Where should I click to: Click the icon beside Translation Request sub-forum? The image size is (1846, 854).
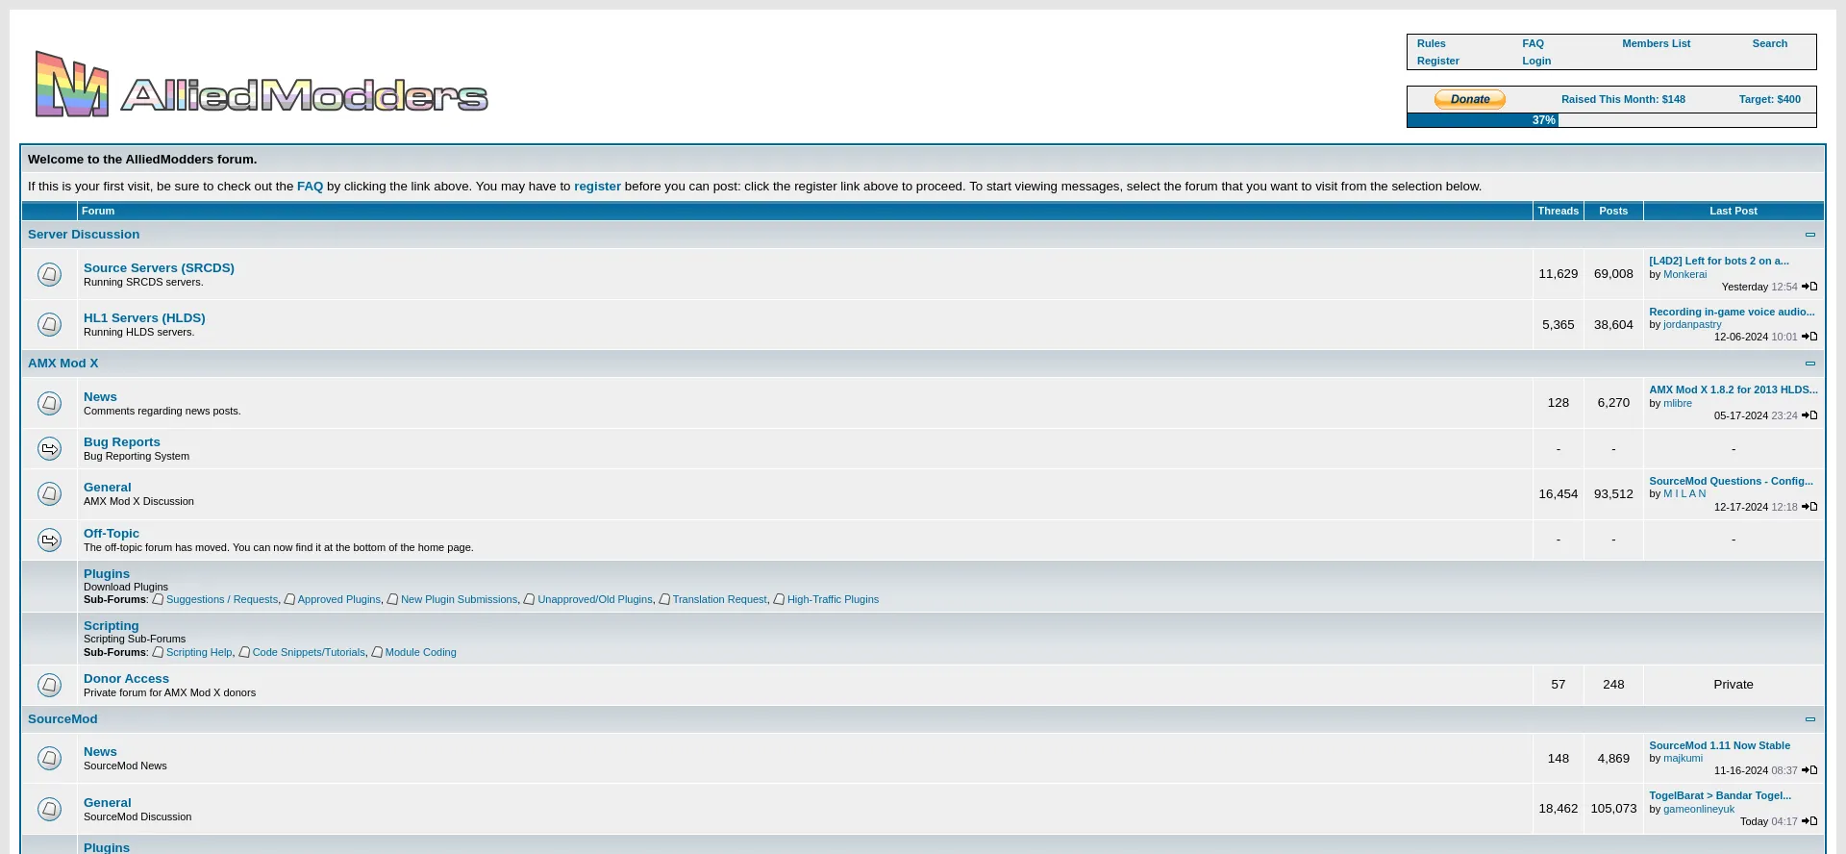pos(664,599)
